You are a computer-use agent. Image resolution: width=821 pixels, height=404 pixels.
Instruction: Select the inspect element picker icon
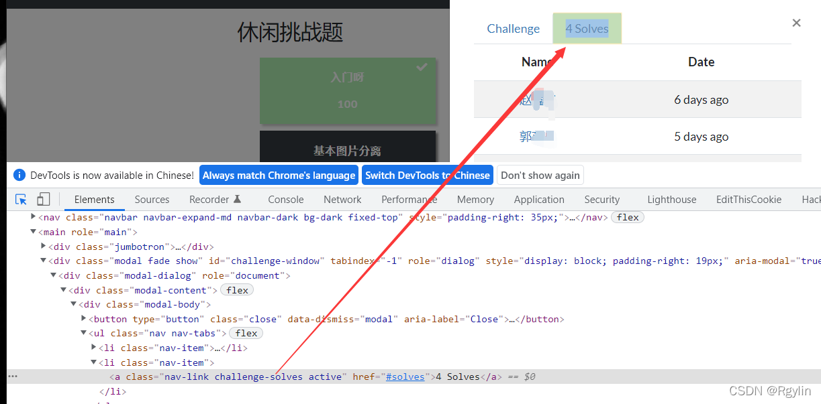(21, 199)
